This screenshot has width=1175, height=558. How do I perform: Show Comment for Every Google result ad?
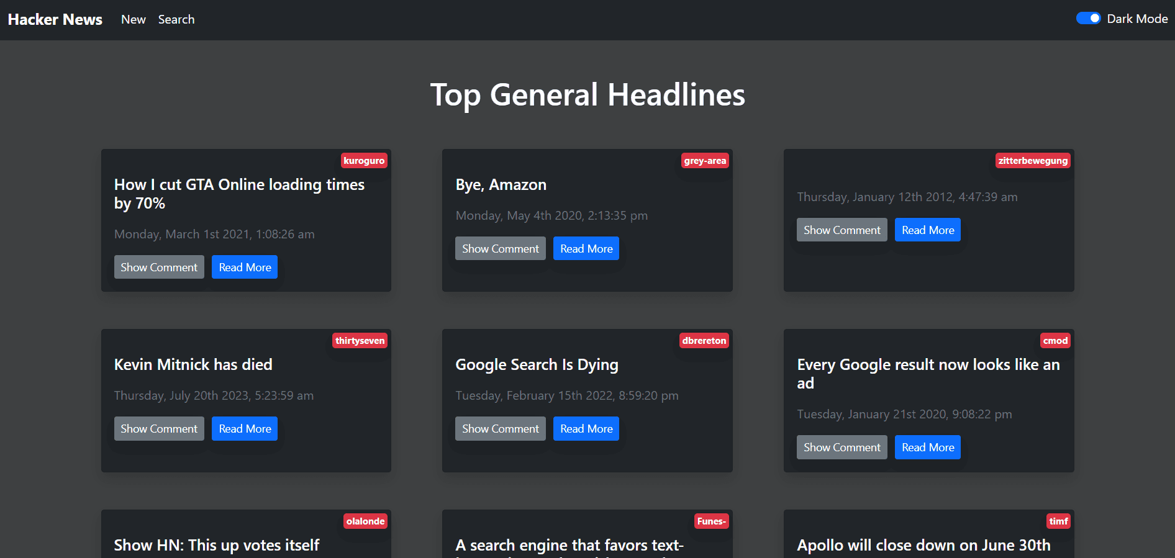[x=842, y=447]
